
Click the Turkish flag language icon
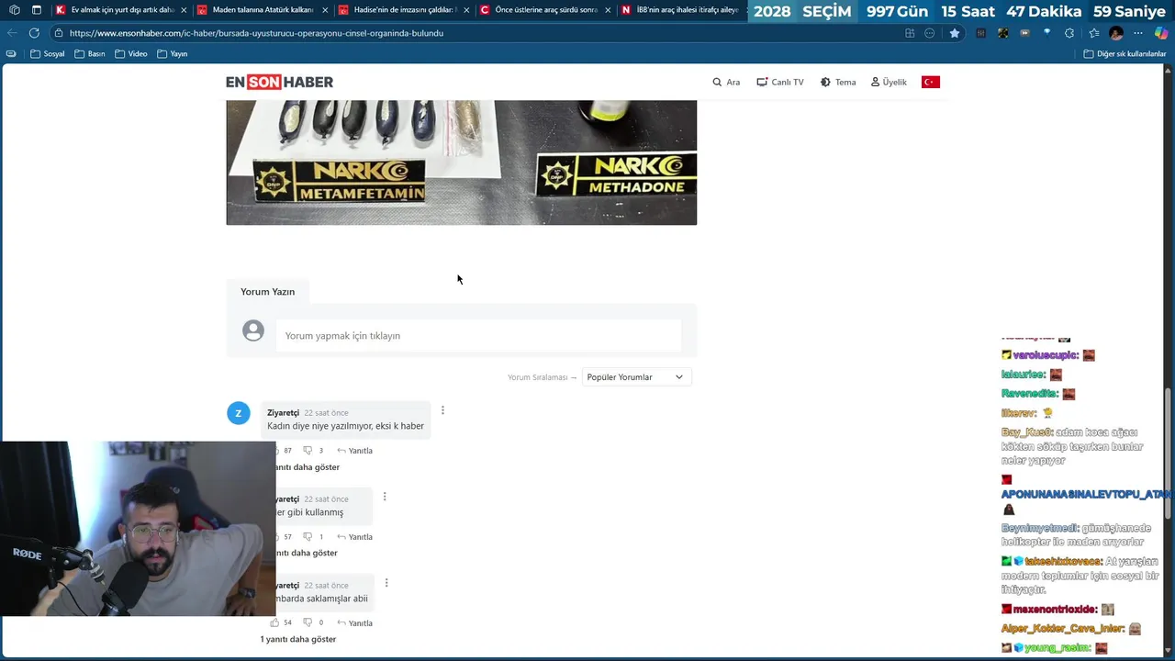931,83
